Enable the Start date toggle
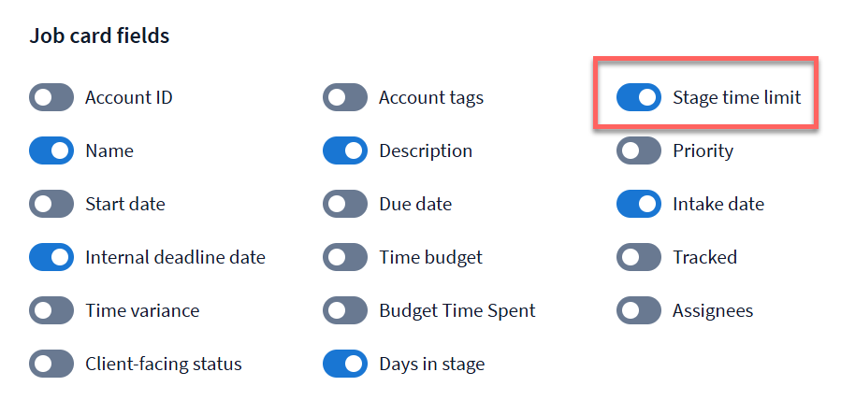 pyautogui.click(x=51, y=204)
